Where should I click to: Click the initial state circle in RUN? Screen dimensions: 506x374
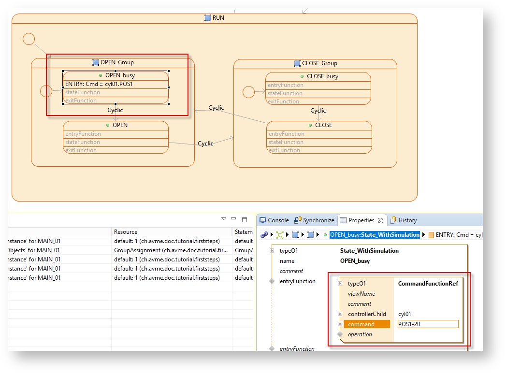[x=29, y=39]
